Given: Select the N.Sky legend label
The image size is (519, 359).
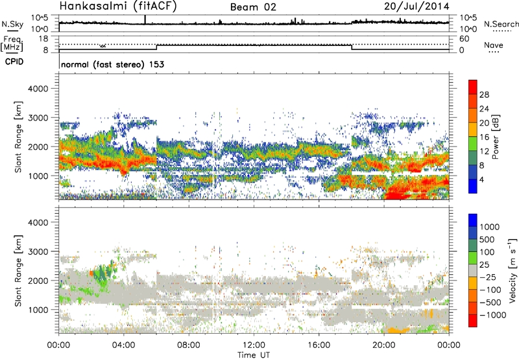Looking at the screenshot, I should 12,24.
